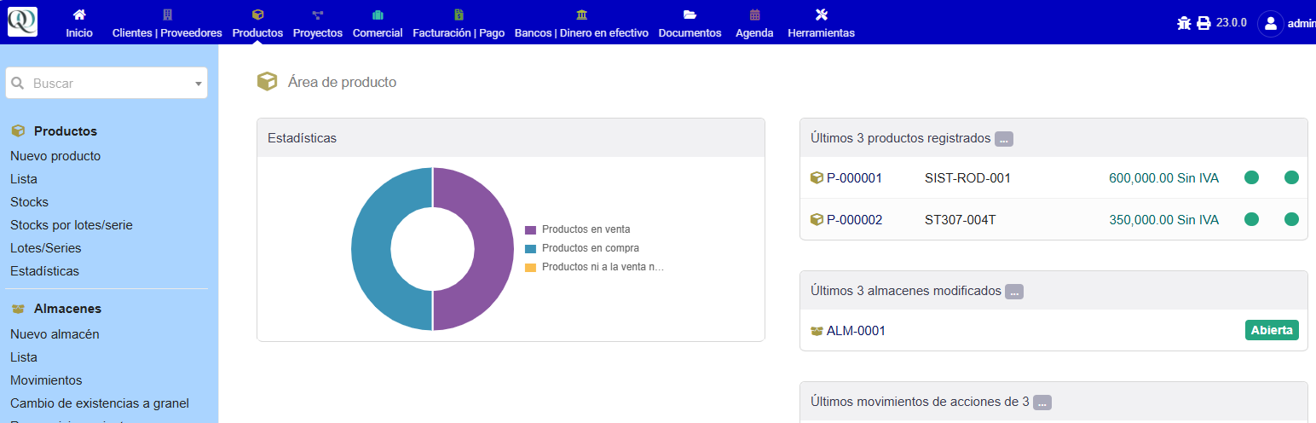Click the company logo in top-left corner

[22, 21]
